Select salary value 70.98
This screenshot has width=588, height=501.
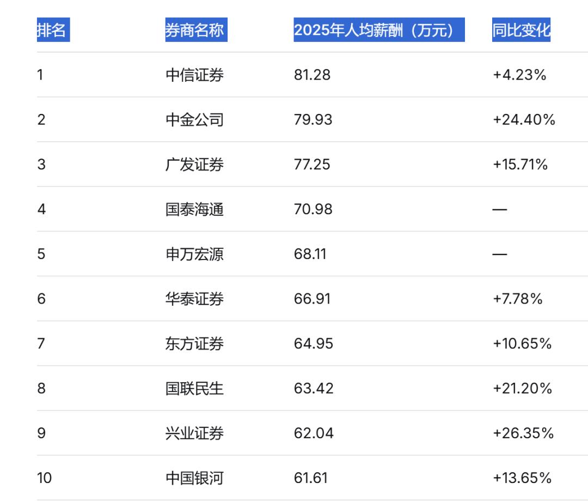tap(313, 209)
